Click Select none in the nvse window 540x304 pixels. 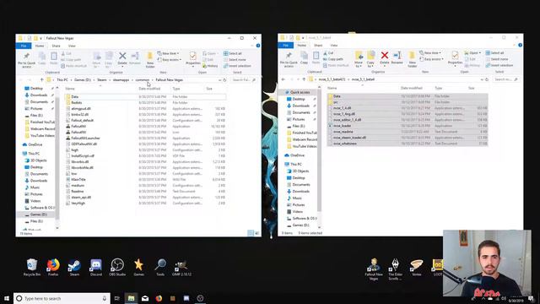[x=497, y=59]
